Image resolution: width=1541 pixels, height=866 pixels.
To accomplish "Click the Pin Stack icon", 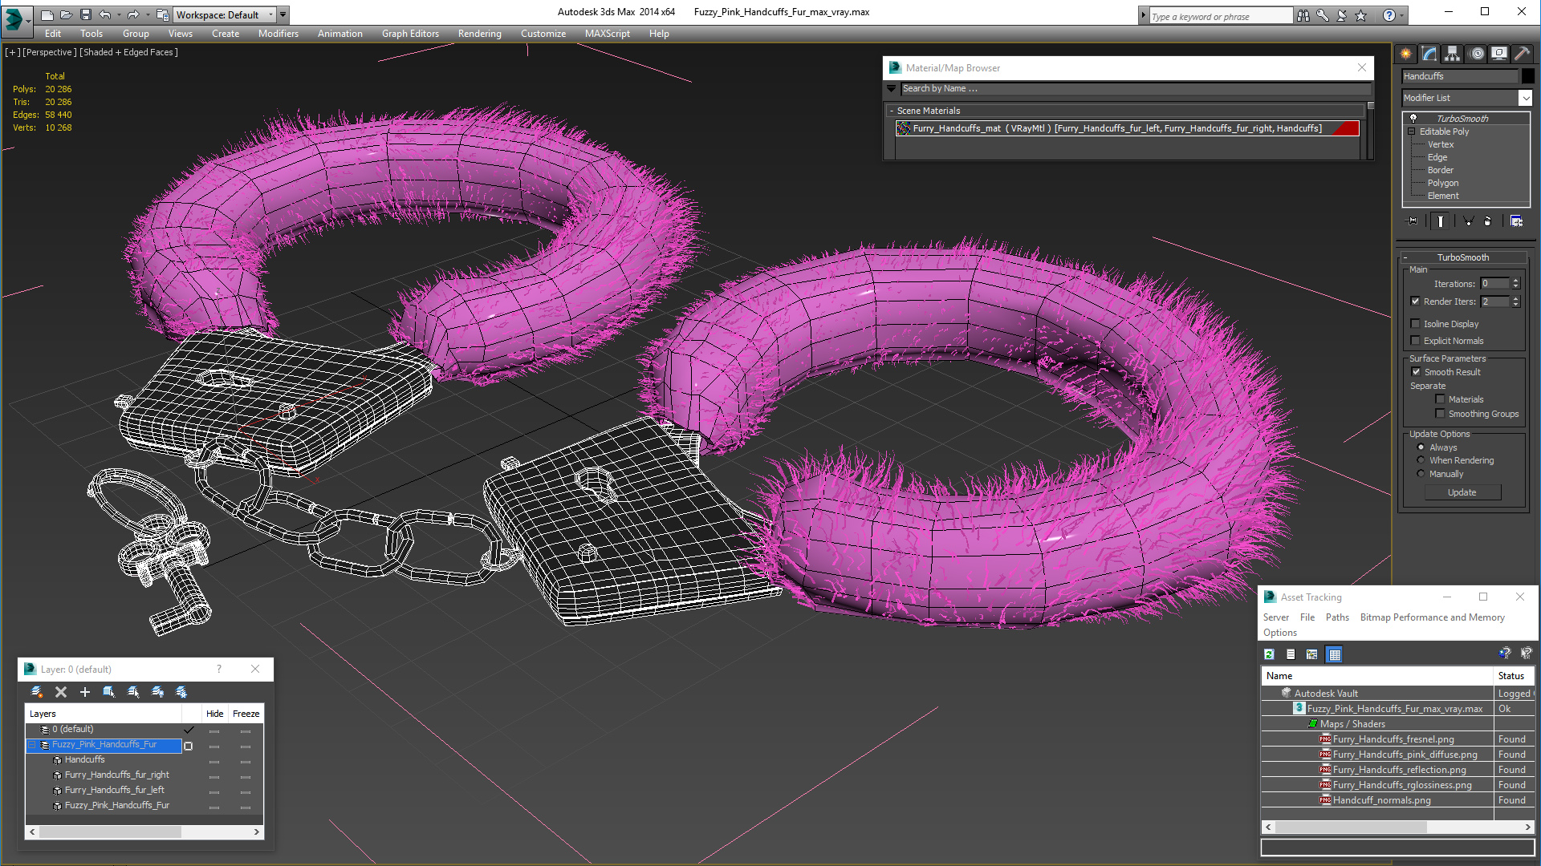I will click(1413, 221).
